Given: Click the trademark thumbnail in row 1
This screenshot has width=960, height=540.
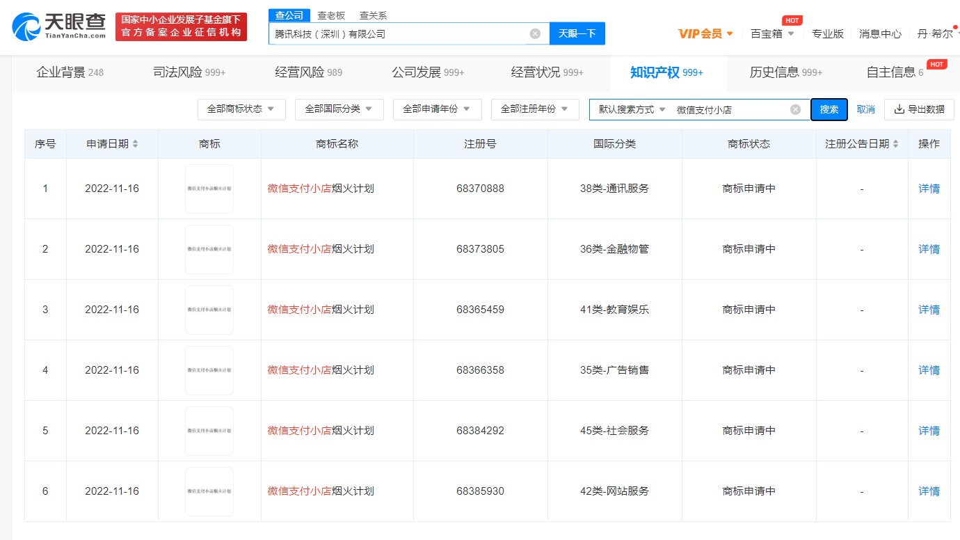Looking at the screenshot, I should point(209,189).
